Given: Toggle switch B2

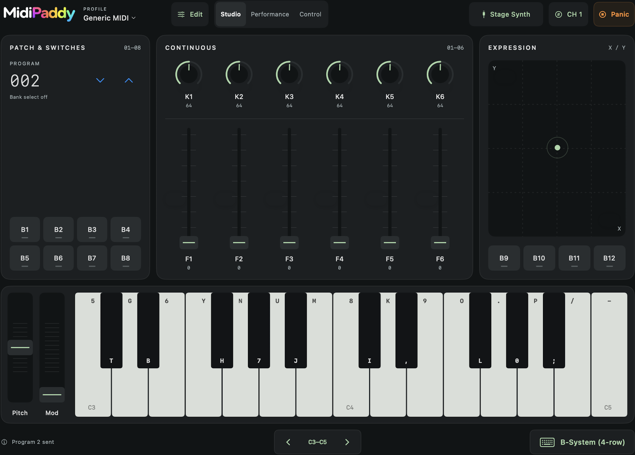Looking at the screenshot, I should [x=59, y=230].
